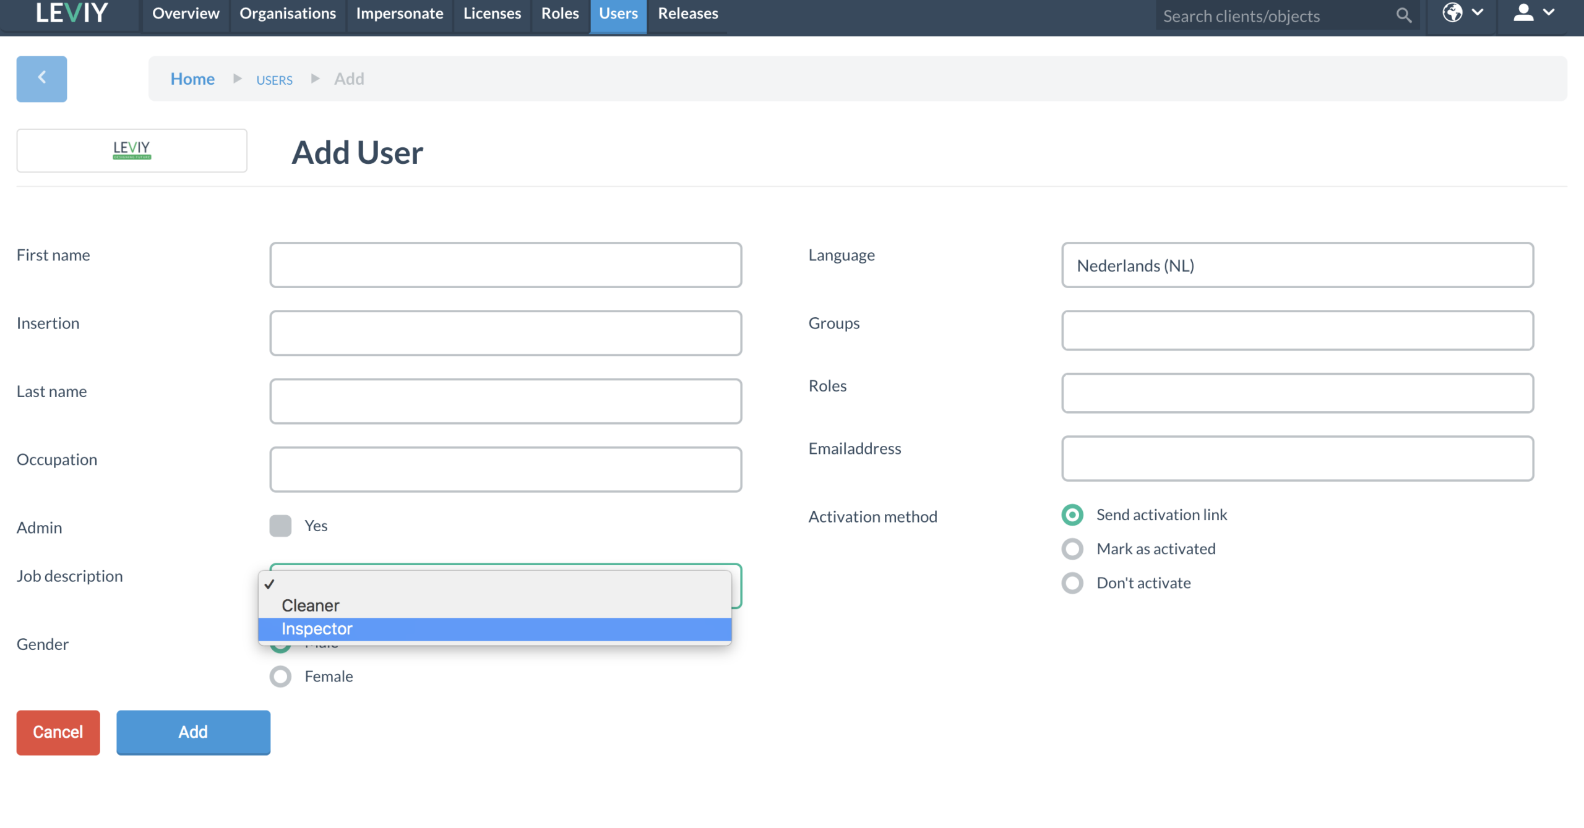Screen dimensions: 1584x828
Task: Go to the Licenses tab
Action: [x=492, y=14]
